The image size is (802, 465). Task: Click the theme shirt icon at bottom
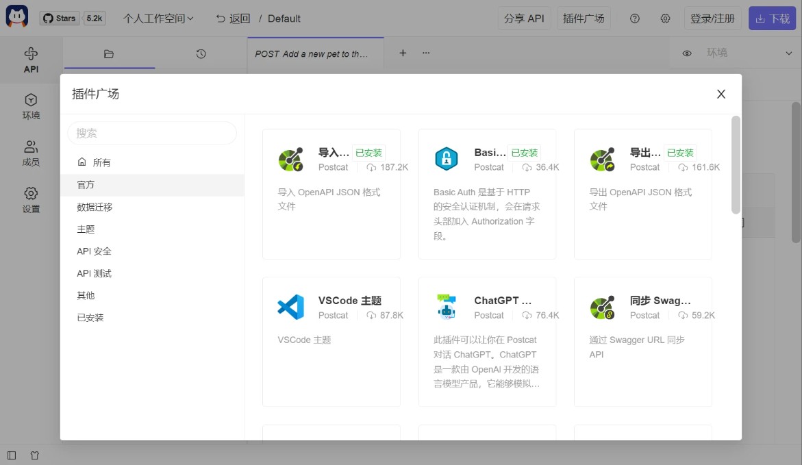point(34,455)
